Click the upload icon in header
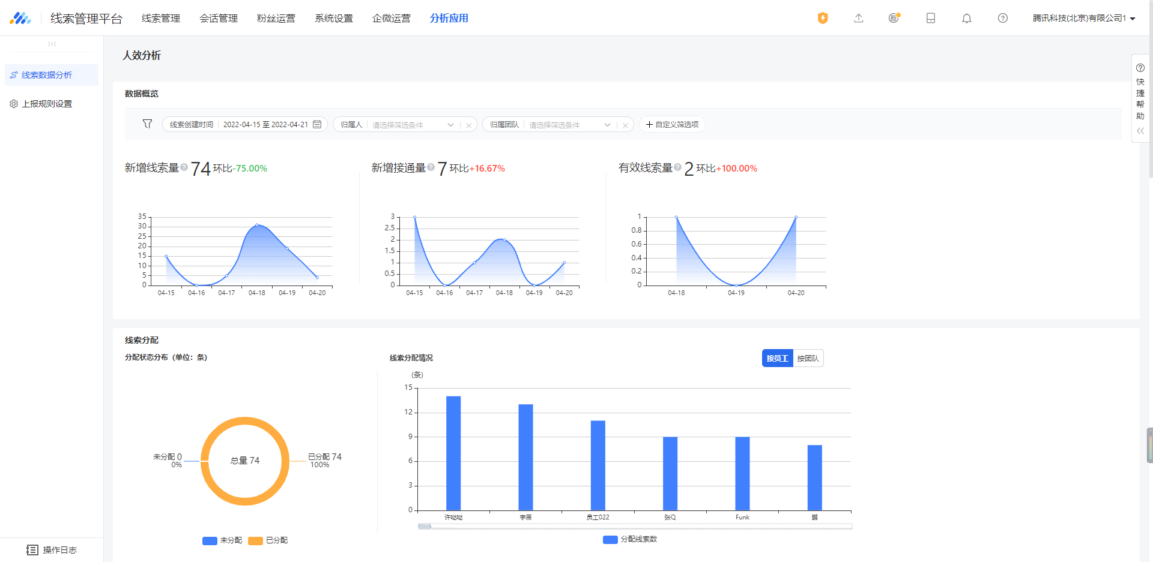1153x562 pixels. coord(859,18)
